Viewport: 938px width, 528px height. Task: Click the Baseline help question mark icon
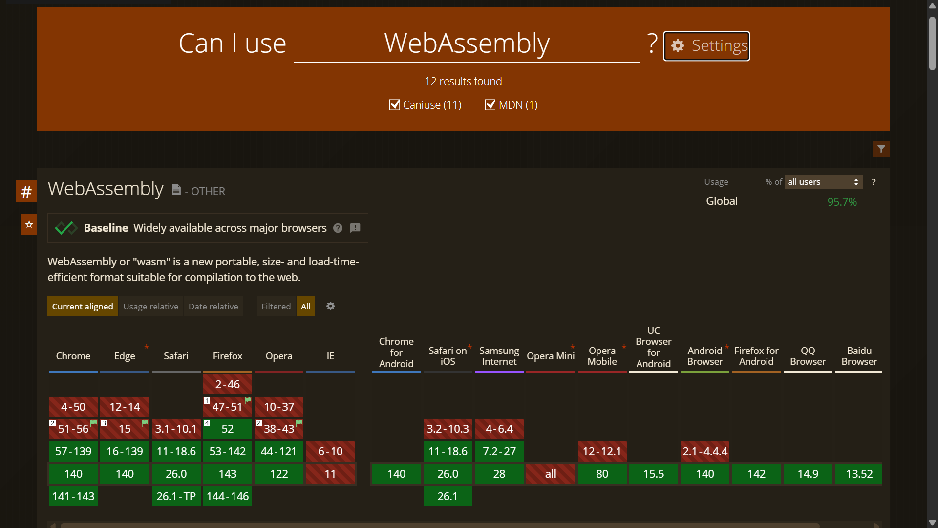[338, 228]
